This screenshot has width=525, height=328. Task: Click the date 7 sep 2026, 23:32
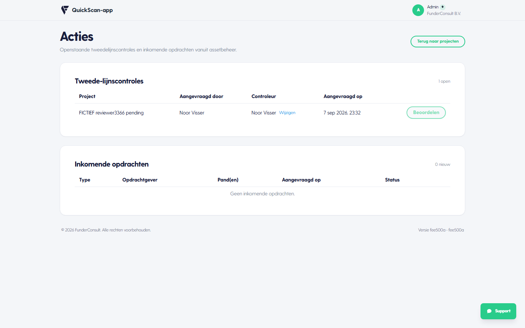[x=342, y=113]
